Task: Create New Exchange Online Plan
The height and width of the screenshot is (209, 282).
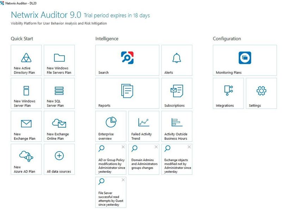Action: 59,126
